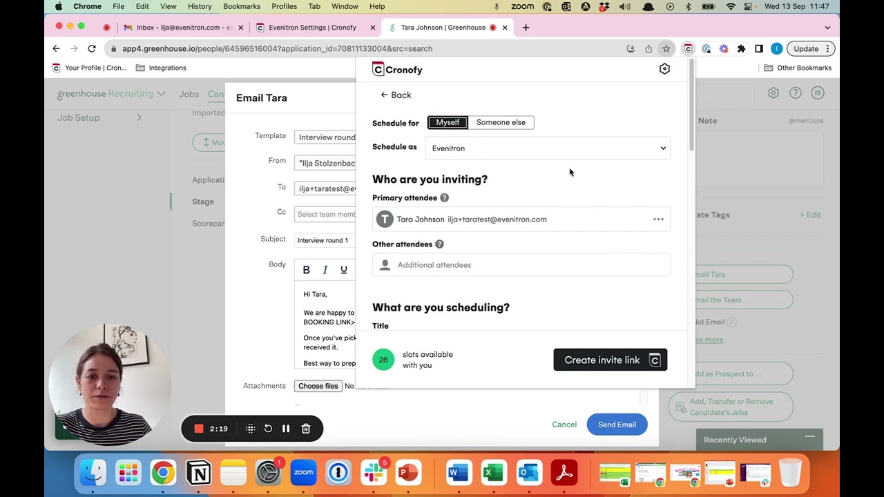Open Other Bookmarks folder

coord(798,68)
